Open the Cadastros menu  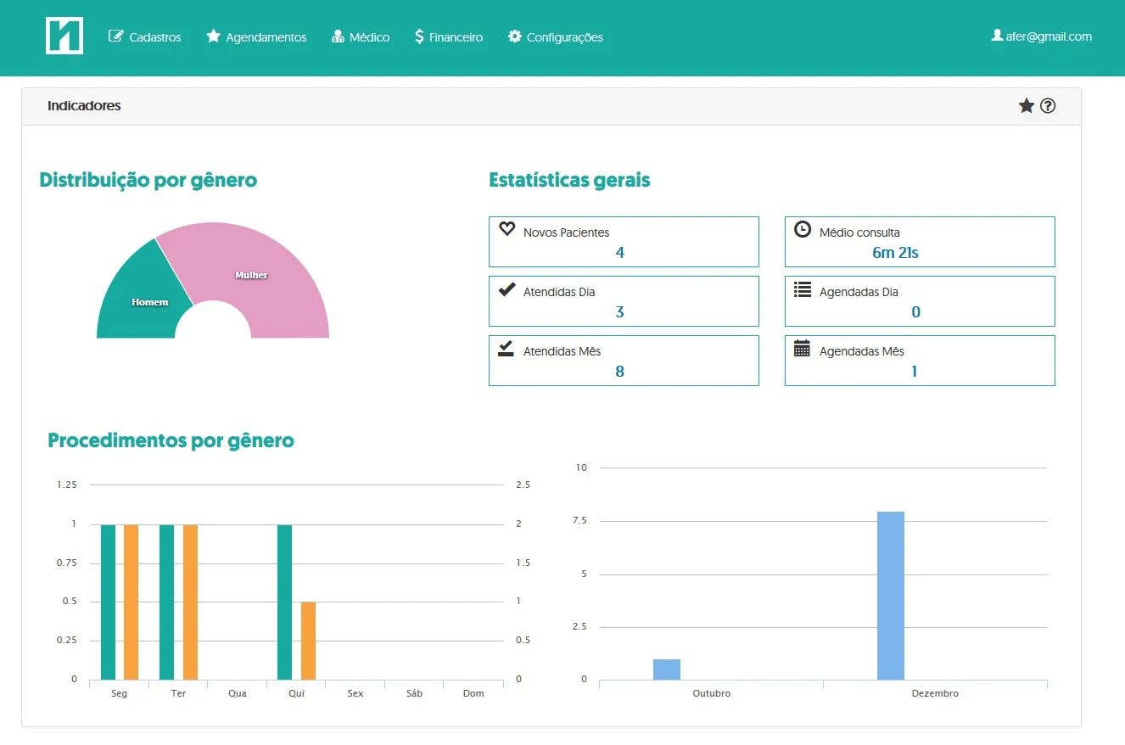[x=145, y=36]
